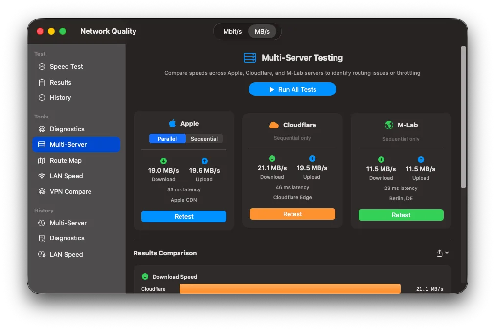The width and height of the screenshot is (495, 330).
Task: Click Cloudflare card's blue upload arrow icon
Action: (312, 158)
